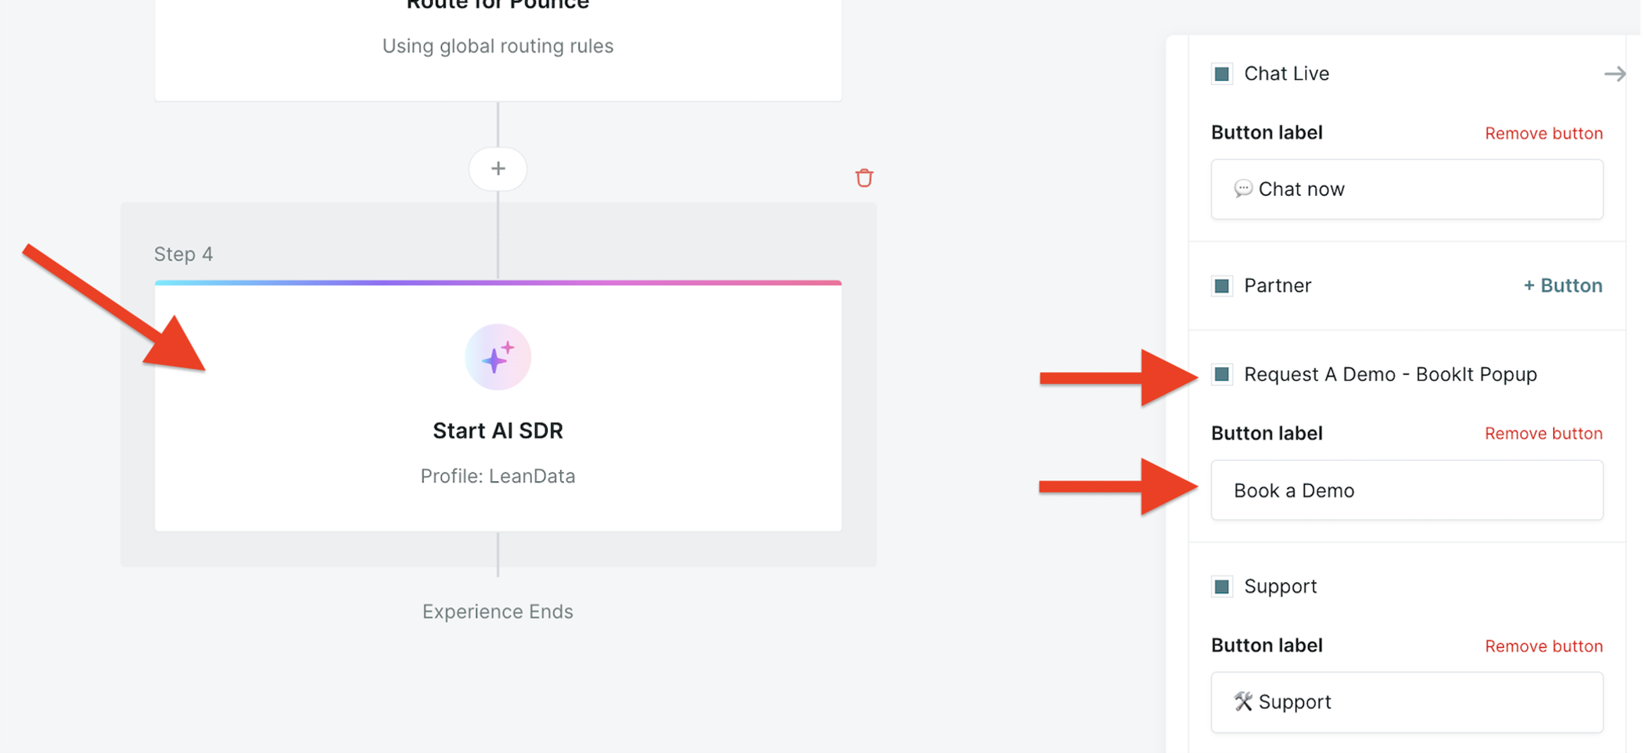1643x753 pixels.
Task: Click the arrow beside Chat Live
Action: (1615, 74)
